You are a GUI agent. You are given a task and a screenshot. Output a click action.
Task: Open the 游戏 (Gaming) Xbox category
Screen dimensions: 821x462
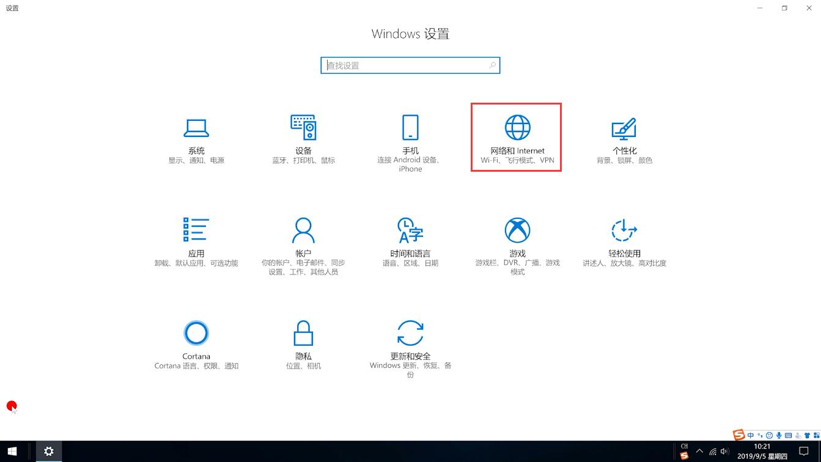pos(517,247)
